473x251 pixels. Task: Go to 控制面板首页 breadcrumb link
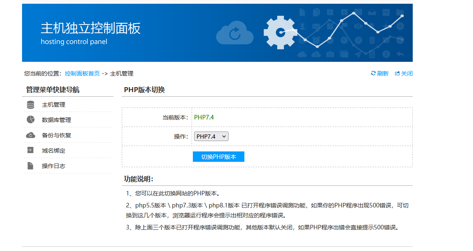[x=82, y=73]
